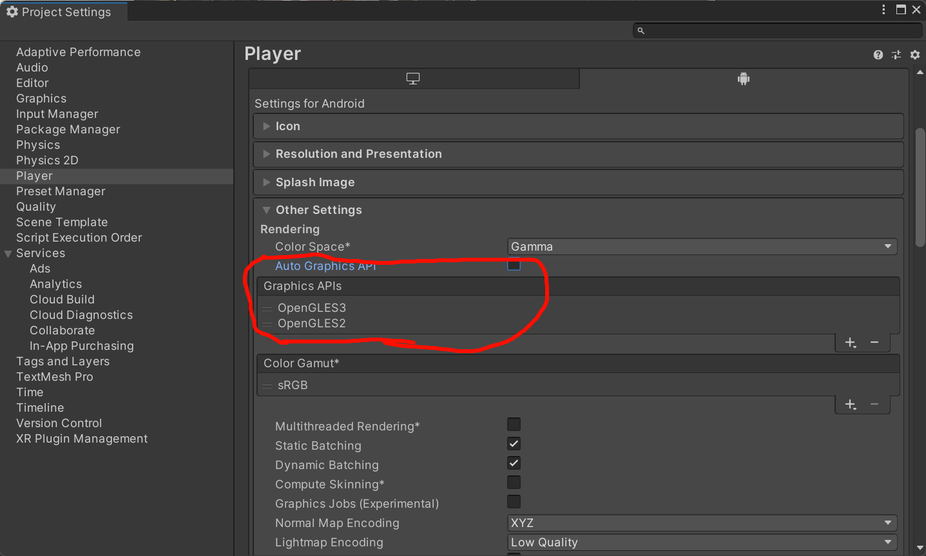Switch to the Android platform tab
The width and height of the screenshot is (926, 556).
pos(744,79)
